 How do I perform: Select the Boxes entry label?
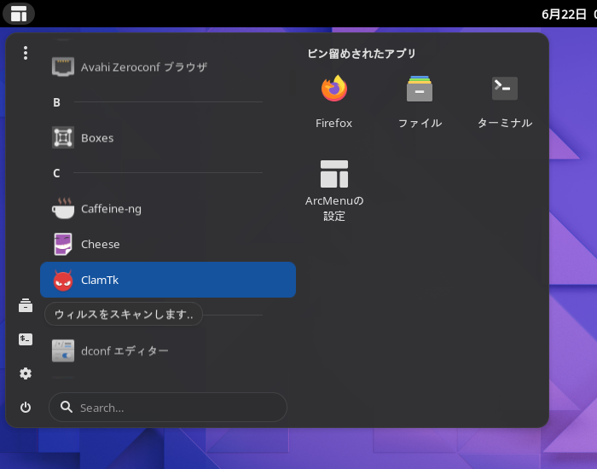tap(97, 138)
